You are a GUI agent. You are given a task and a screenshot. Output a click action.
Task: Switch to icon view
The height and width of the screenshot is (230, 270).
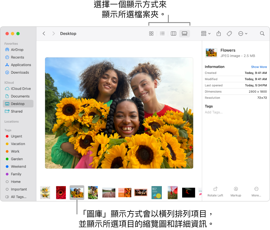[x=151, y=34]
